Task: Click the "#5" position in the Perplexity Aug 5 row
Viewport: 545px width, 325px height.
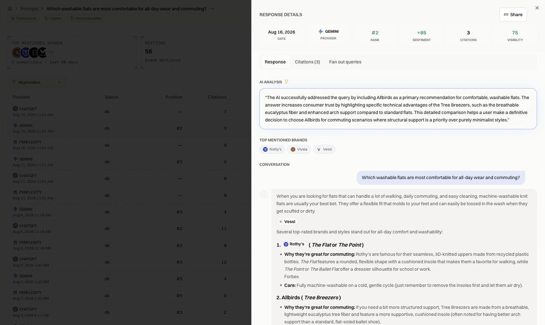Action: click(179, 296)
